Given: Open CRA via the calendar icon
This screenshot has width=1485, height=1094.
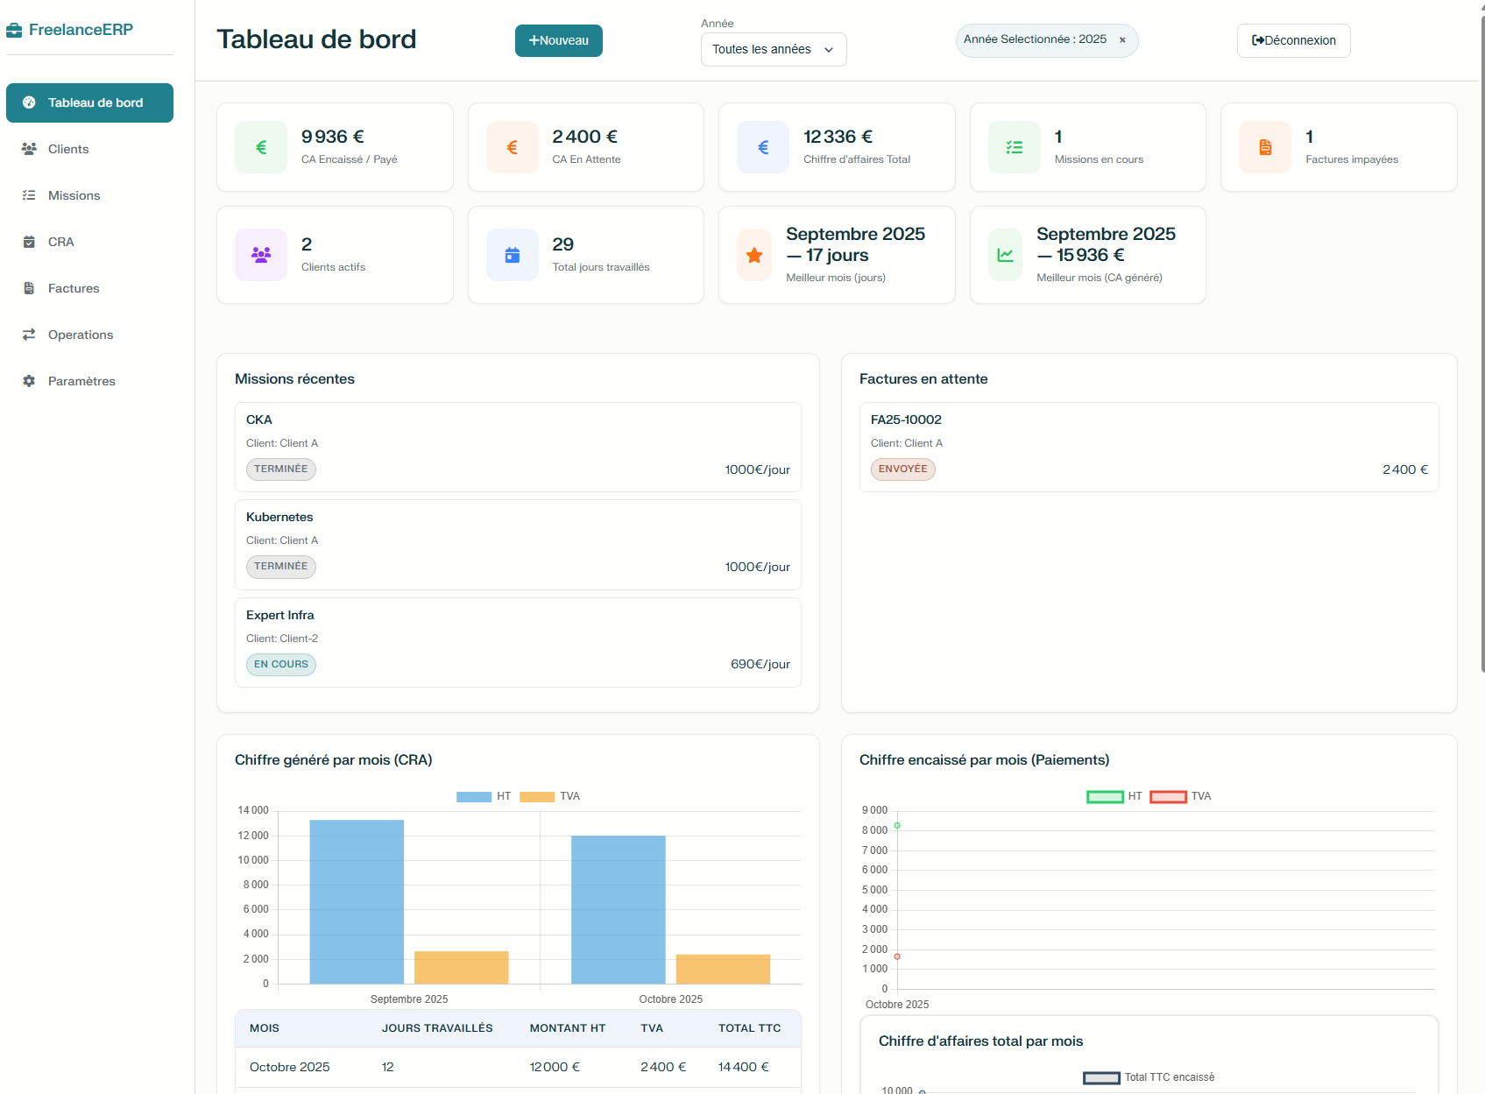Looking at the screenshot, I should [29, 242].
